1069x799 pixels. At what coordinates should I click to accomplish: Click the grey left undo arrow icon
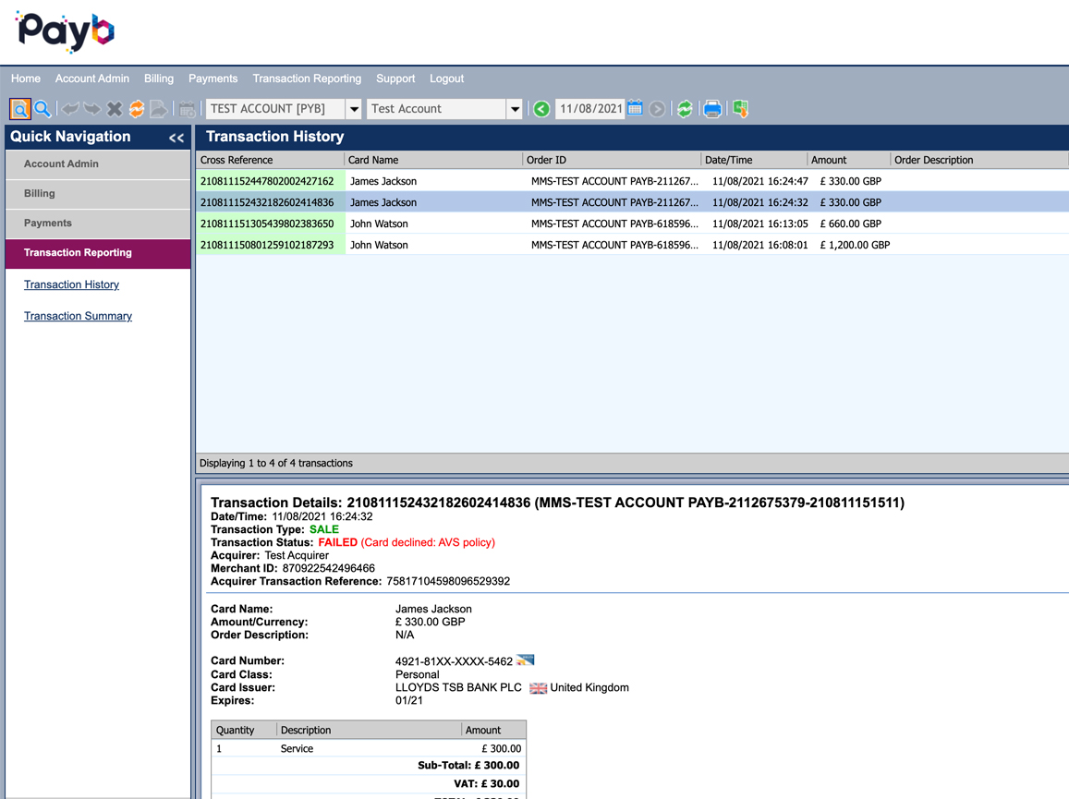70,108
